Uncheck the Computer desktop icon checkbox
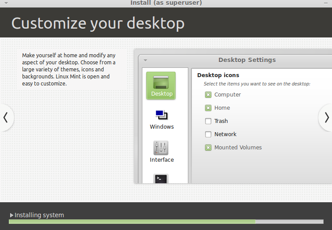Image resolution: width=332 pixels, height=230 pixels. 208,95
